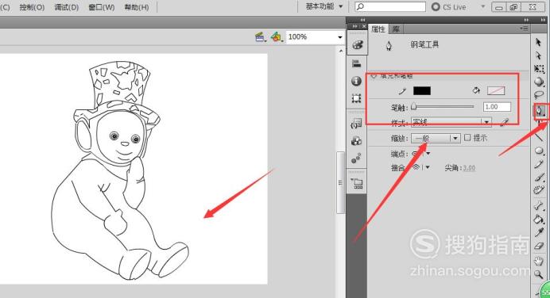
Task: Click the 钢笔工具 tool label
Action: (424, 44)
